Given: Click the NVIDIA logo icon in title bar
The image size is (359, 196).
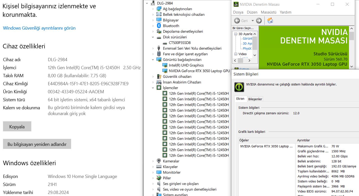Looking at the screenshot, I should (236, 4).
